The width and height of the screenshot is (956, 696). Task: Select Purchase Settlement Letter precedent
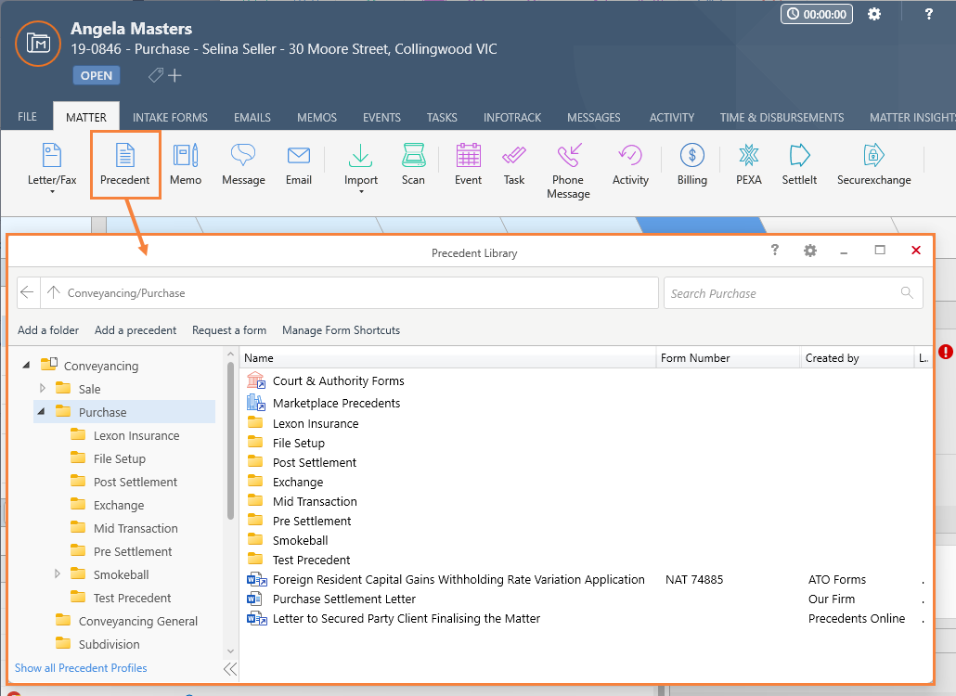point(343,599)
